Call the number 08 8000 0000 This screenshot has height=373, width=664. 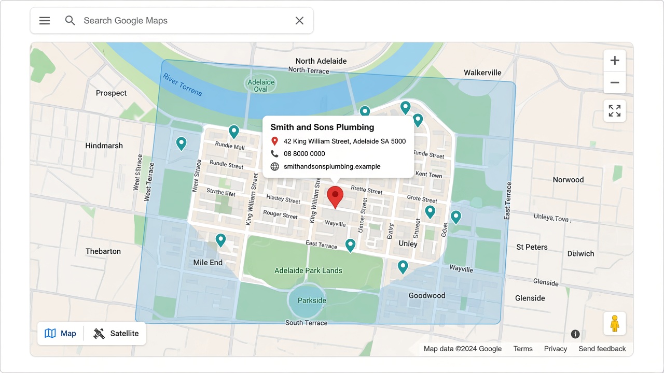(305, 154)
